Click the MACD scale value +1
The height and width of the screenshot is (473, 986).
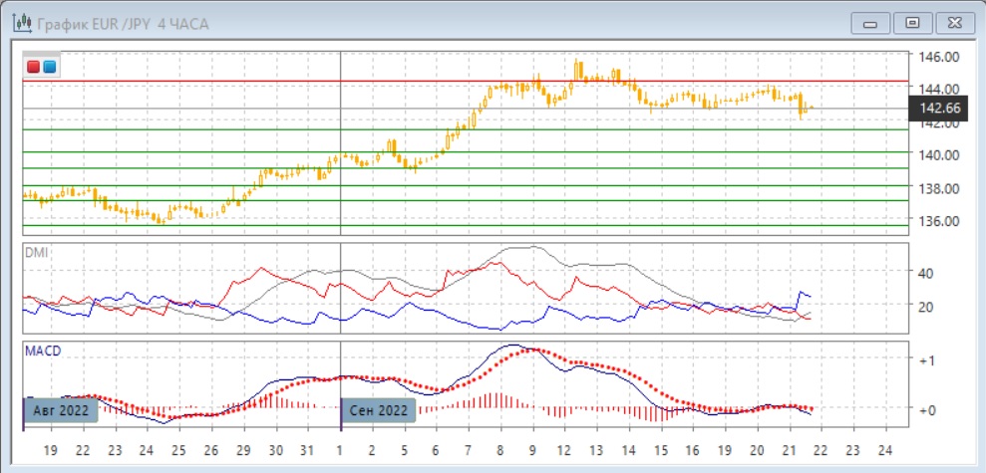(924, 359)
